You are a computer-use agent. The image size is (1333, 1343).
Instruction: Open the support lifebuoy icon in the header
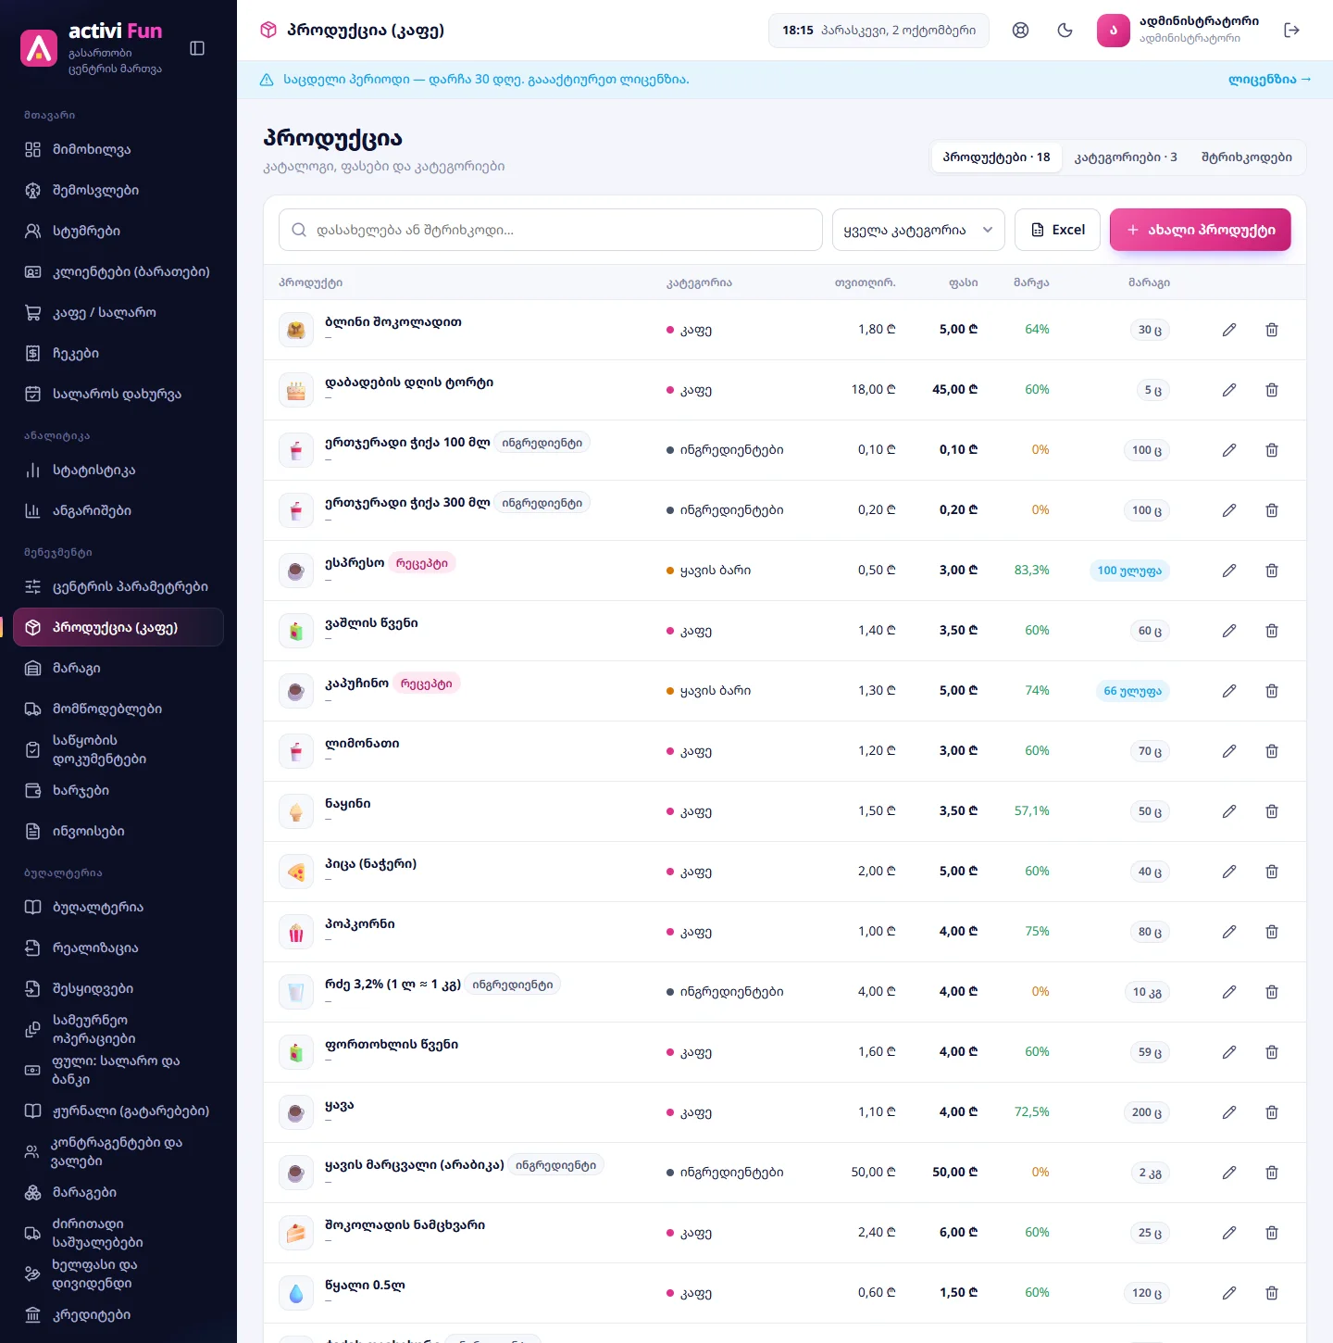tap(1020, 31)
